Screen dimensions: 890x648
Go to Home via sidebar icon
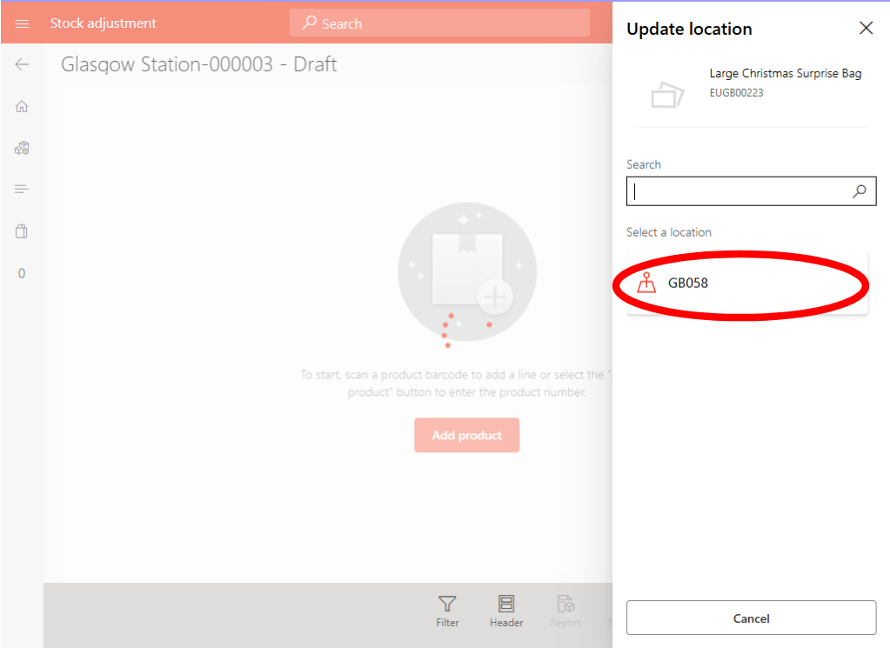click(22, 107)
